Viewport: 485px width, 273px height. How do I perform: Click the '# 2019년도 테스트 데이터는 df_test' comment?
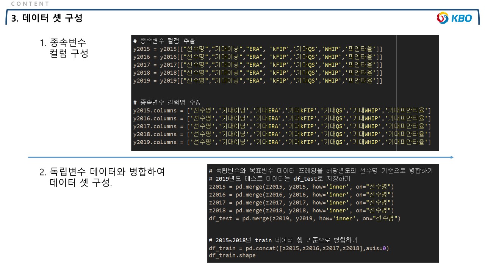click(280, 179)
